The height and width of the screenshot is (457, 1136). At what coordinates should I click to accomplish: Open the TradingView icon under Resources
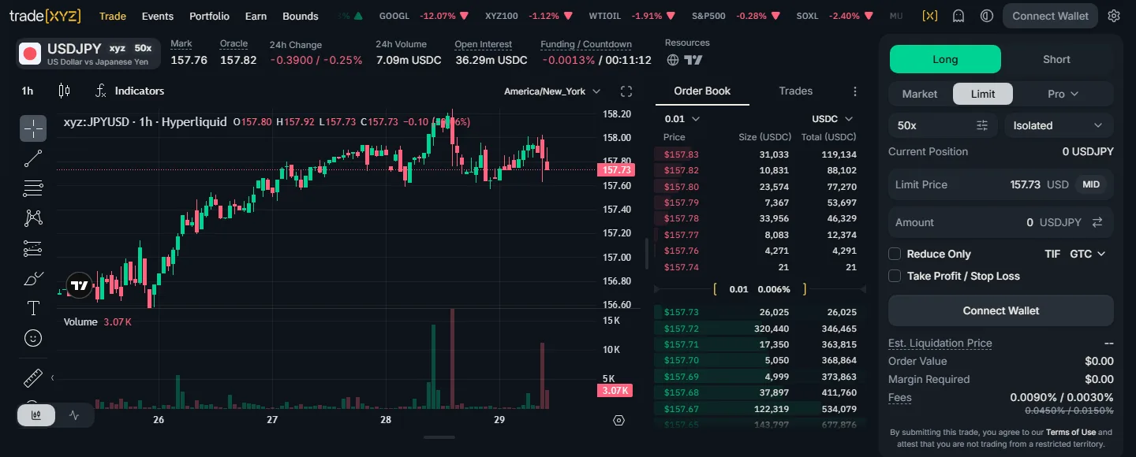[x=693, y=60]
